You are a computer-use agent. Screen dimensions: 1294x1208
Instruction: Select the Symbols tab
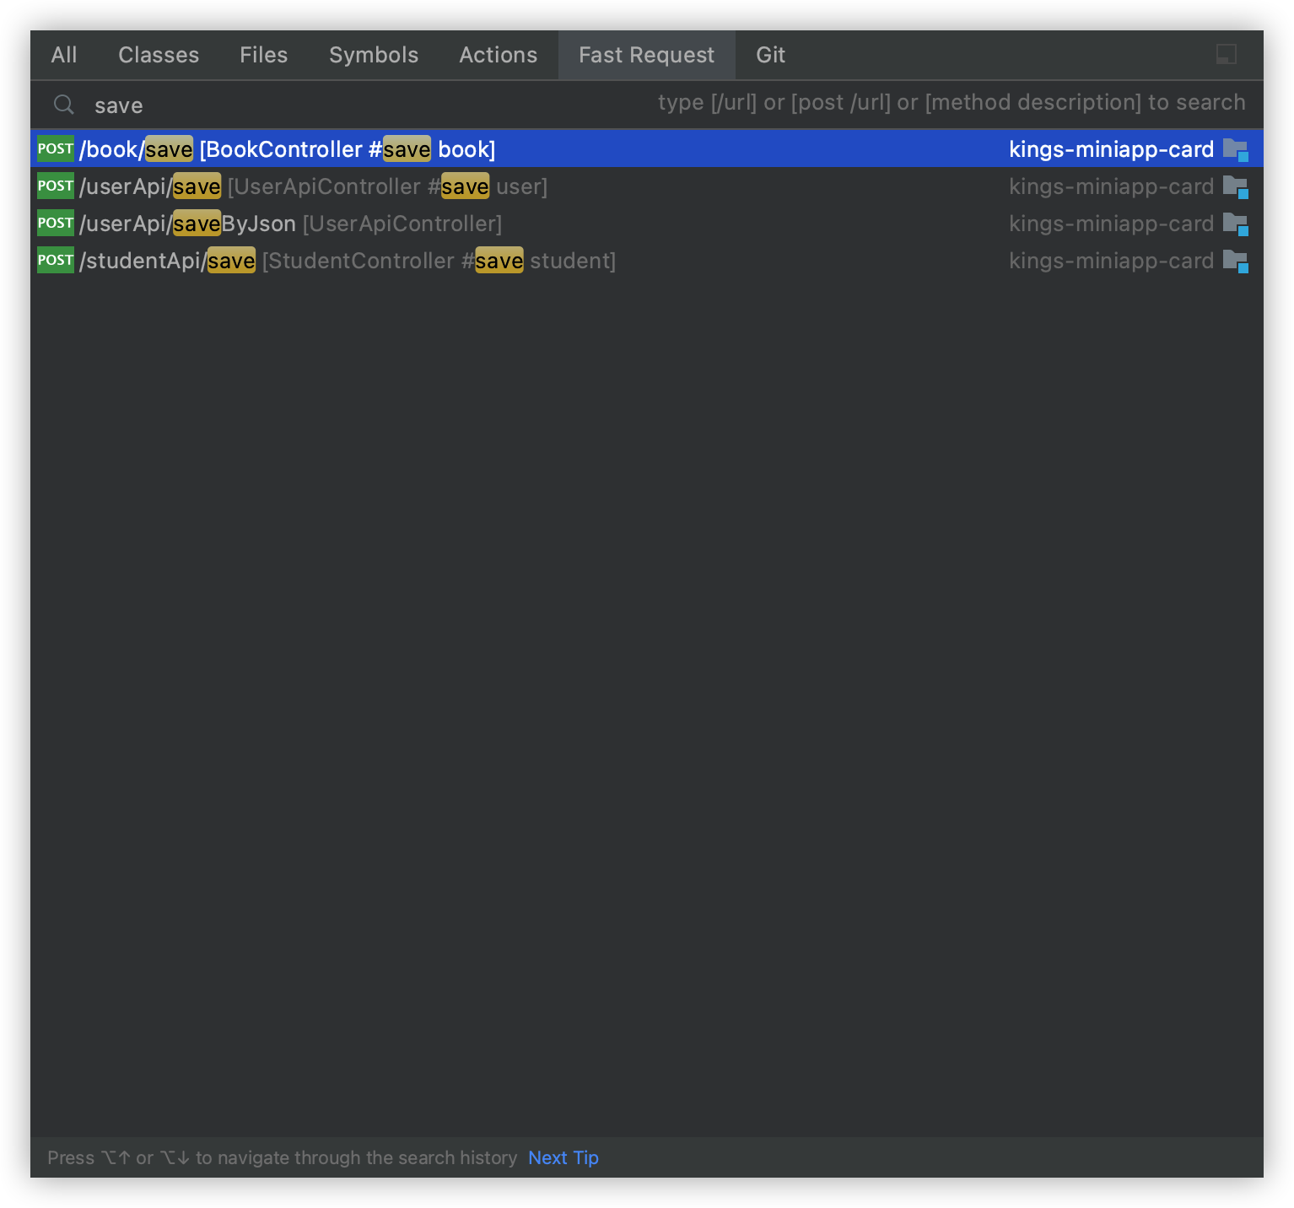pos(374,55)
